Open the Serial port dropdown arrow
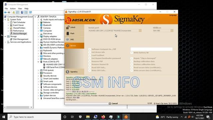This screenshot has height=120, width=213. (x=140, y=31)
